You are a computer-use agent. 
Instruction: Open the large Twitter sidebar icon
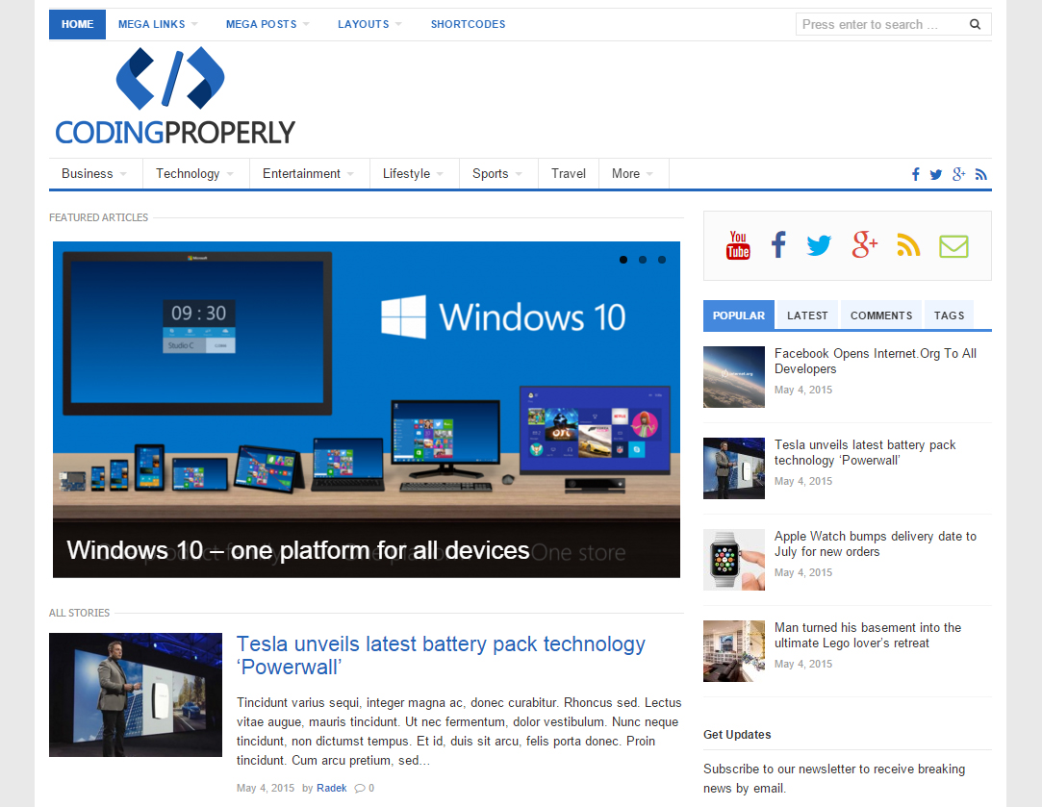click(x=819, y=245)
